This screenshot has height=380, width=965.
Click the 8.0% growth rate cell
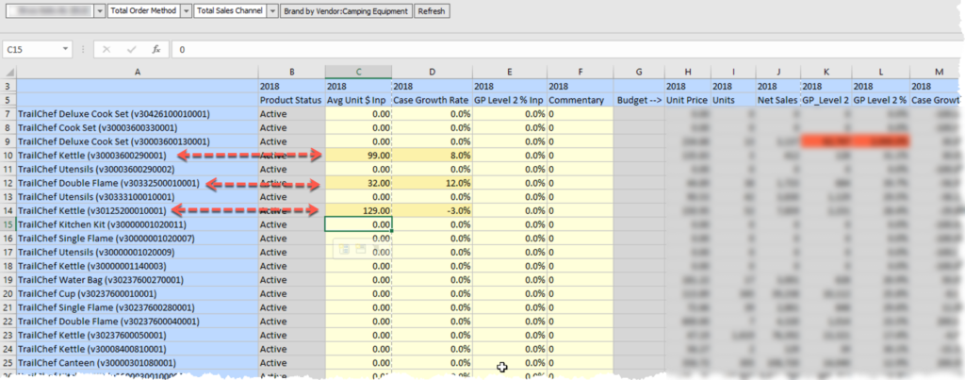[x=432, y=156]
